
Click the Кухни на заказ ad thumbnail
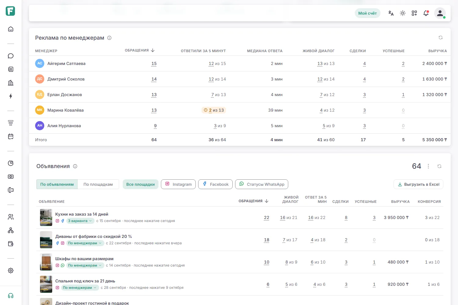(46, 217)
